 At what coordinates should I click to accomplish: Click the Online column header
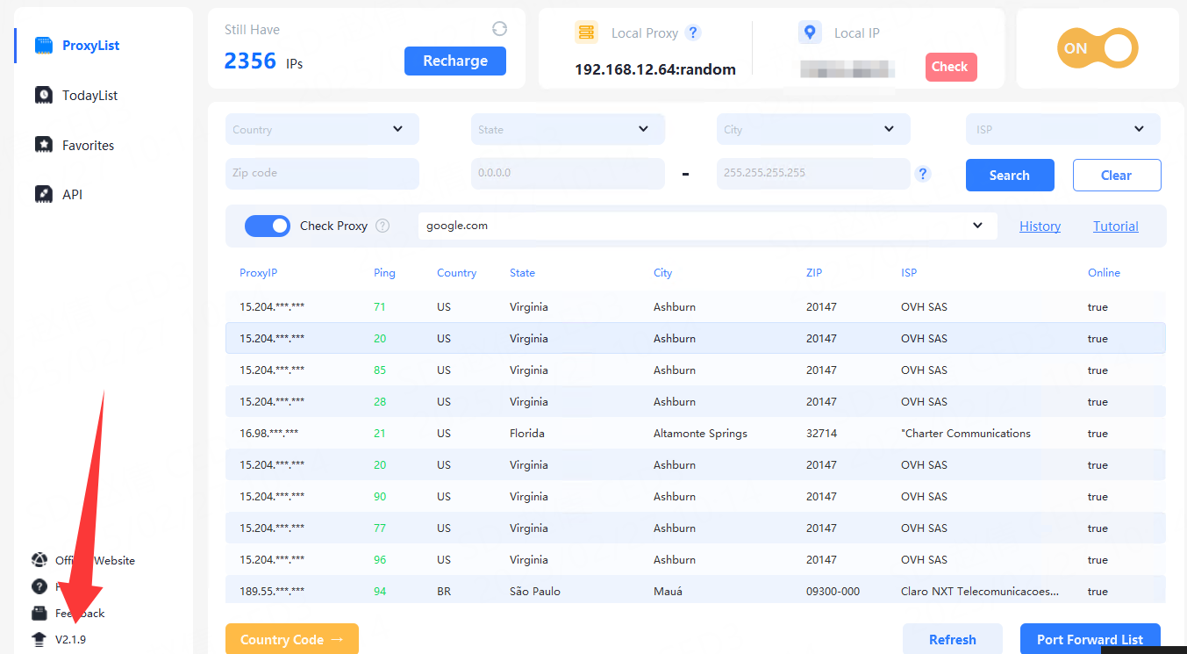[1104, 273]
